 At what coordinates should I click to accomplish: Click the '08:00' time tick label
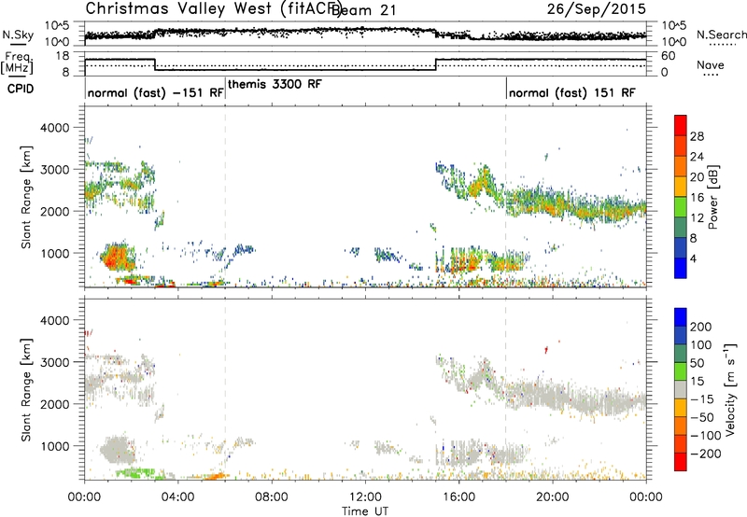(272, 496)
